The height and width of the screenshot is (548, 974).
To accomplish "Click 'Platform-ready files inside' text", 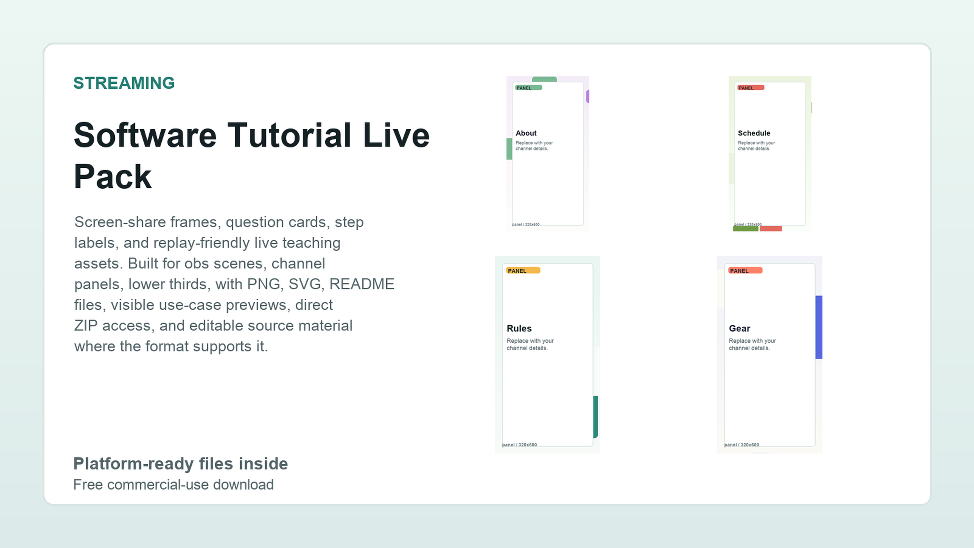I will [x=180, y=464].
